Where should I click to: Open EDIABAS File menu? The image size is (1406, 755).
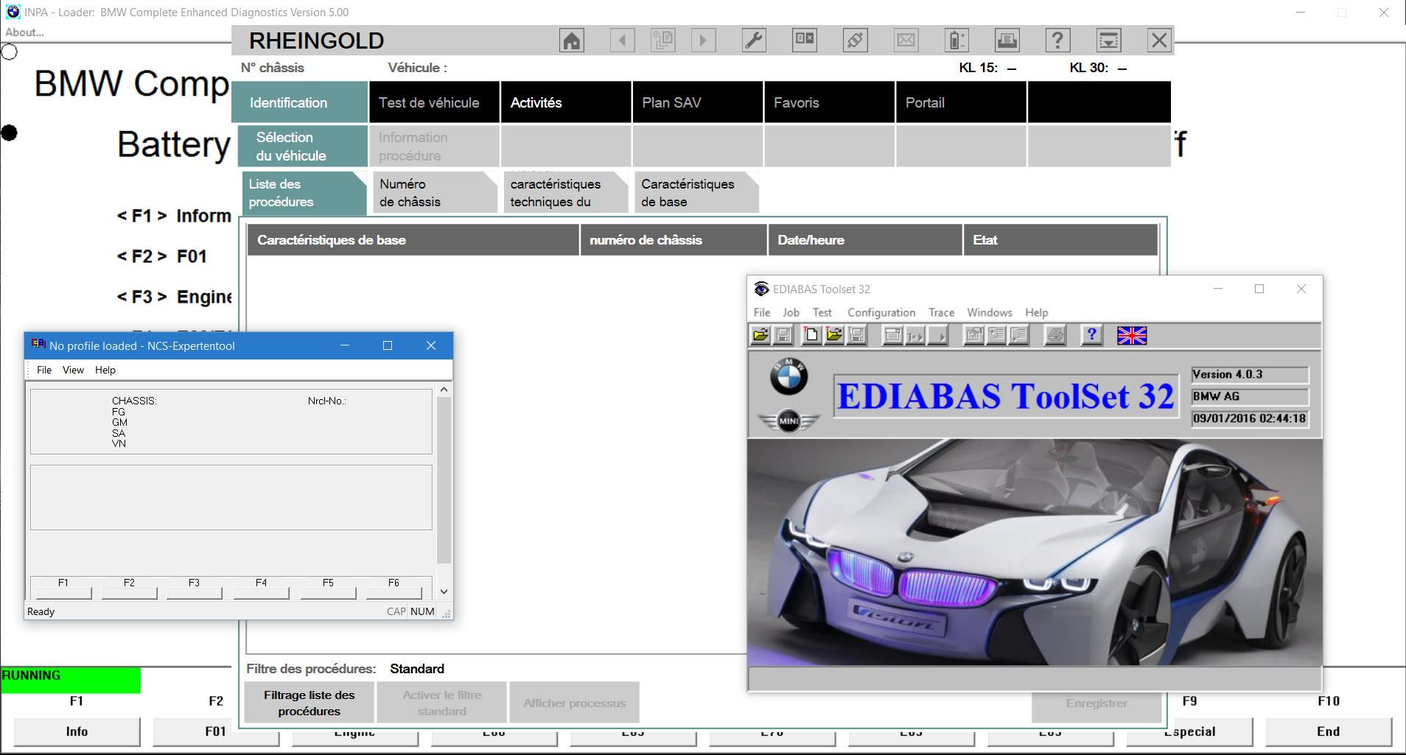(x=762, y=312)
